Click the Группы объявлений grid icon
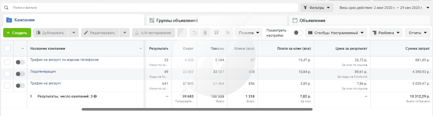433x116 pixels. [x=152, y=20]
